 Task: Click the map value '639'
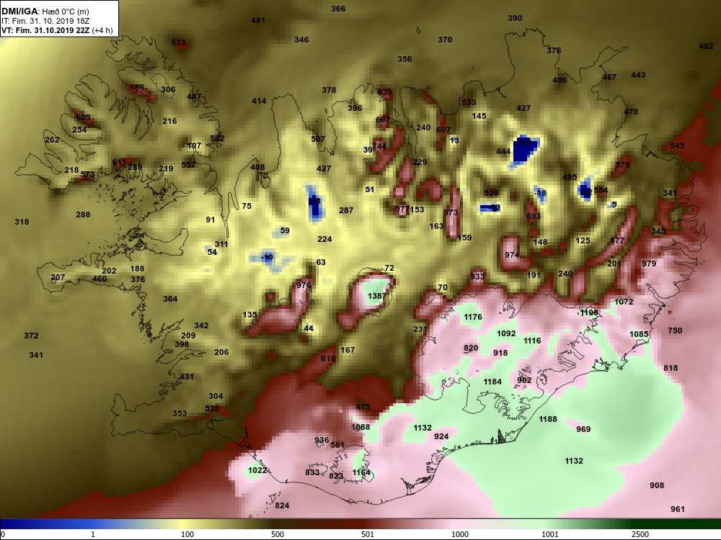point(384,92)
